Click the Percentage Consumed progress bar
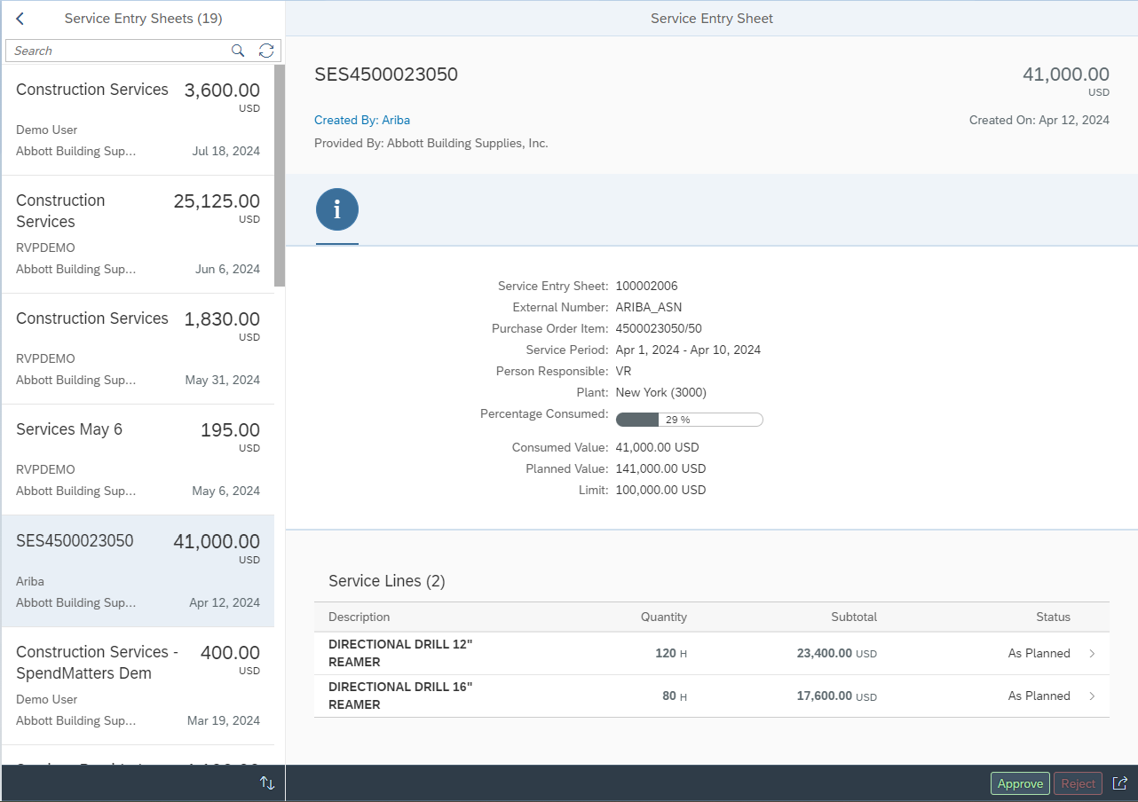Screen dimensions: 1138x802 [689, 419]
